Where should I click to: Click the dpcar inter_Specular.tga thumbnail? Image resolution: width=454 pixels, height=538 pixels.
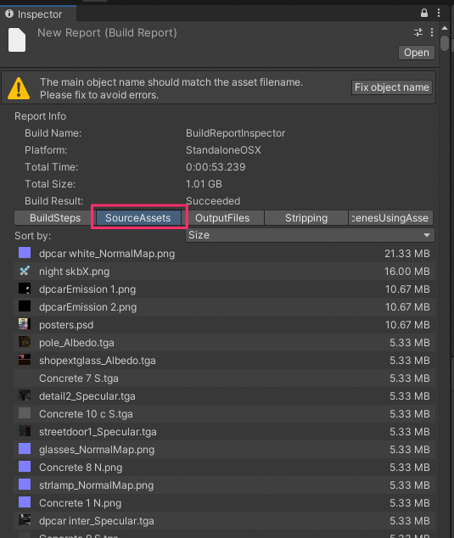click(25, 520)
